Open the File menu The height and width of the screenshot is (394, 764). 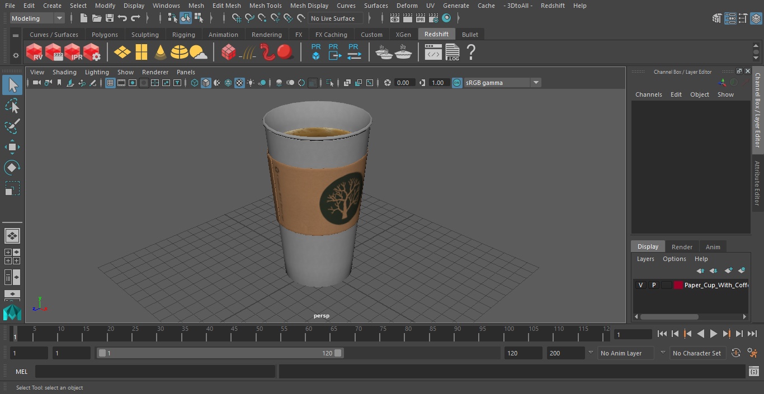coord(10,6)
